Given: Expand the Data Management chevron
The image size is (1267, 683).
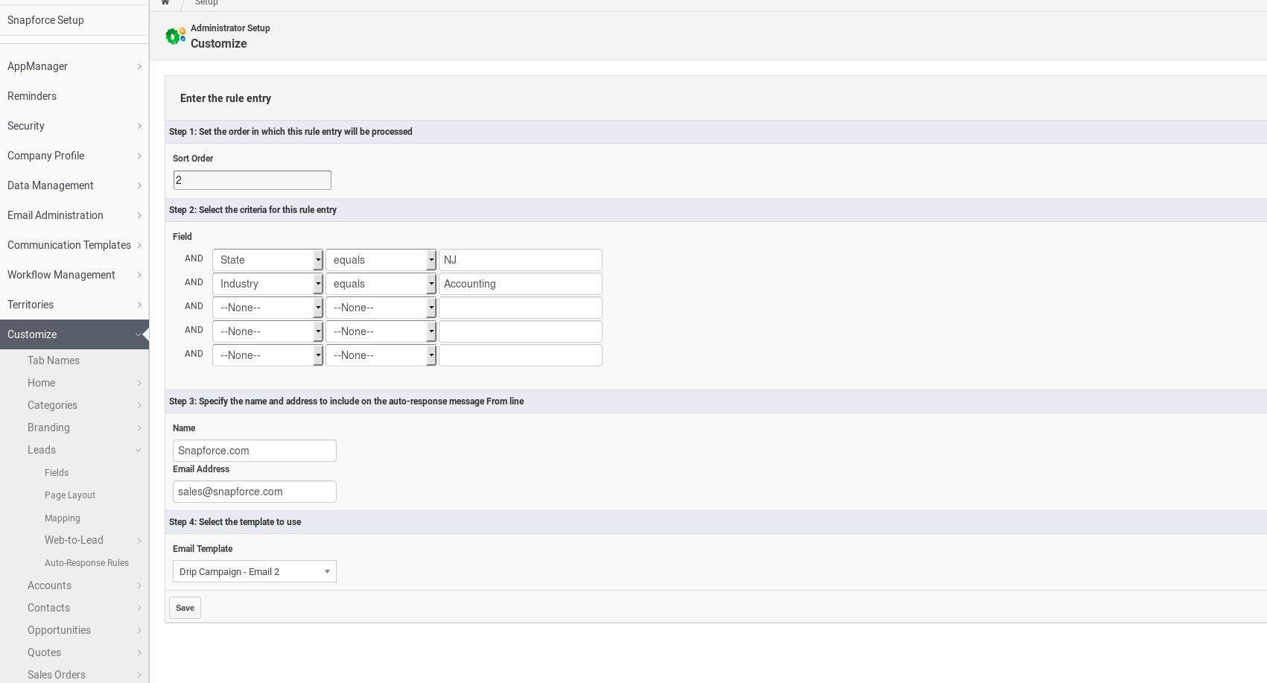Looking at the screenshot, I should point(139,185).
